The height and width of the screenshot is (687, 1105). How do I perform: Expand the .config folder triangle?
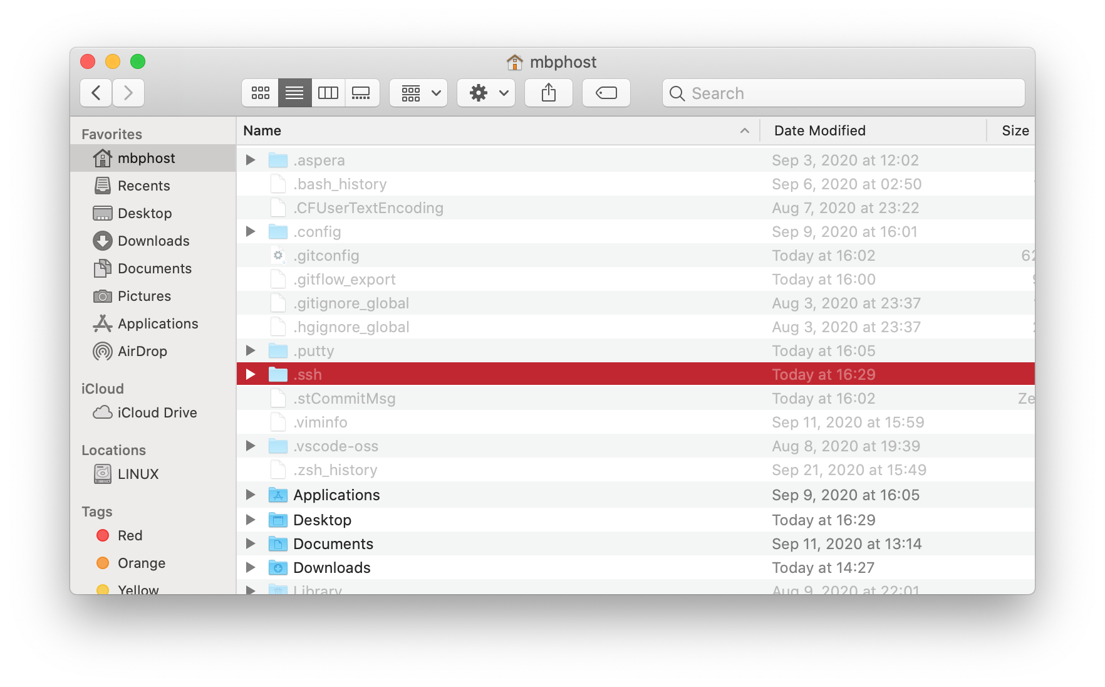pos(251,231)
